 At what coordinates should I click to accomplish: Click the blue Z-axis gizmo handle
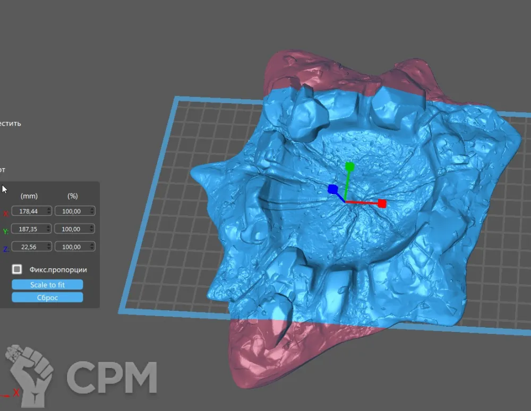[332, 189]
